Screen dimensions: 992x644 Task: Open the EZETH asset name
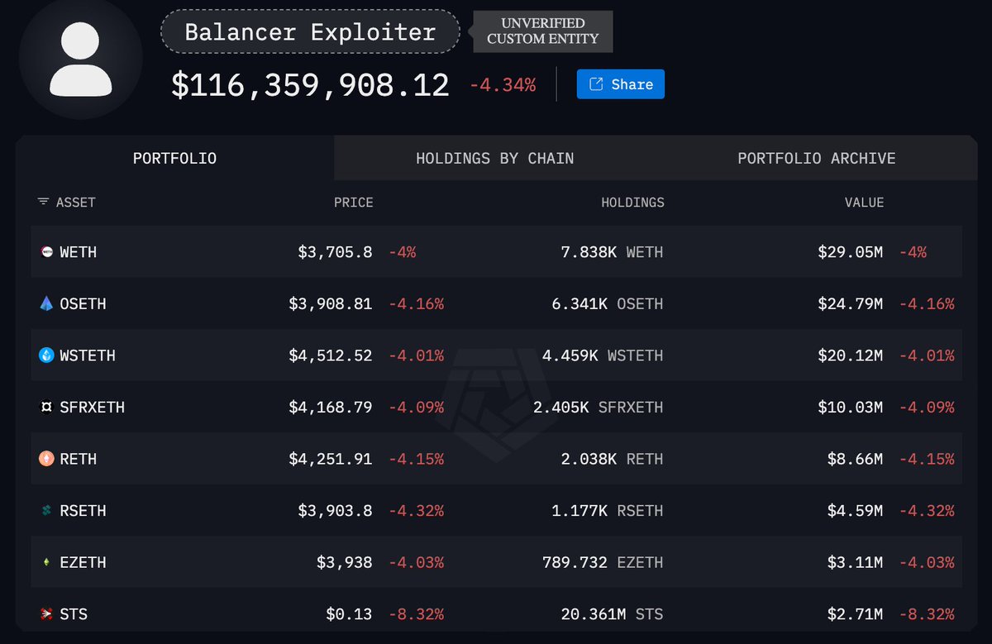click(x=83, y=562)
